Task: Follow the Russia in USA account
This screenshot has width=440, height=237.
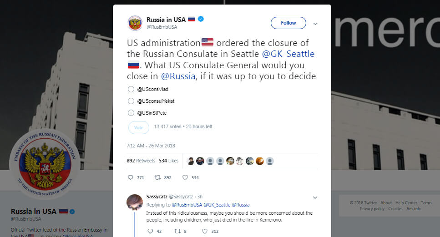Action: tap(288, 23)
